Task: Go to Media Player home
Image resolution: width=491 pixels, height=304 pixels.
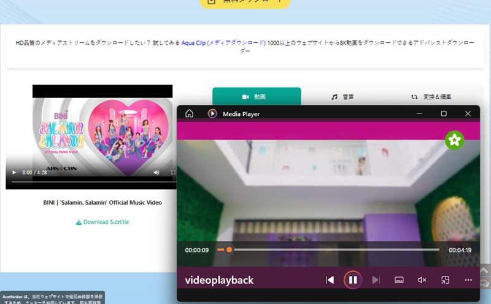Action: click(190, 113)
